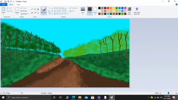Open Microsoft Edge from the taskbar

coord(73,97)
